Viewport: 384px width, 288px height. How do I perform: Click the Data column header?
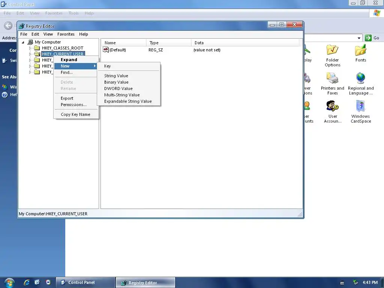tap(245, 43)
